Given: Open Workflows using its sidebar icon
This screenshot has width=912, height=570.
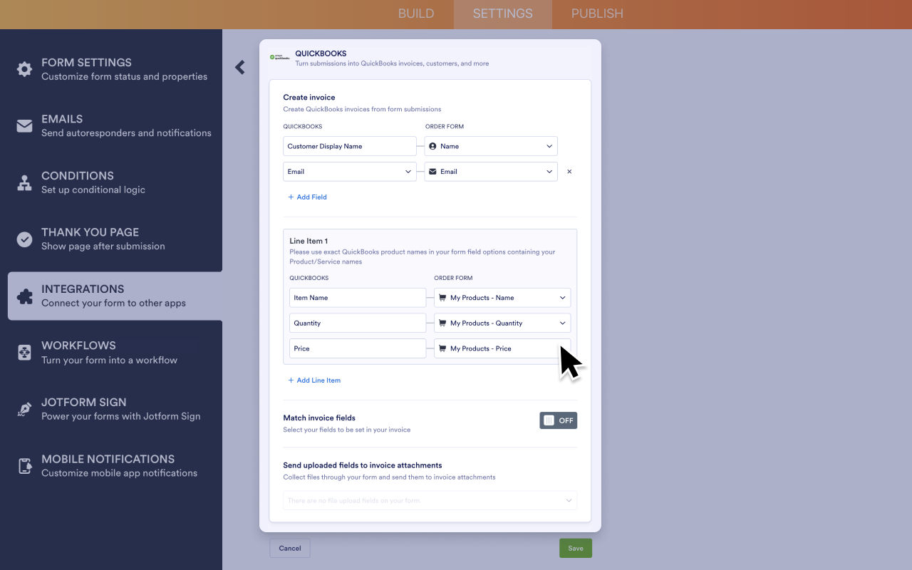Looking at the screenshot, I should [24, 352].
